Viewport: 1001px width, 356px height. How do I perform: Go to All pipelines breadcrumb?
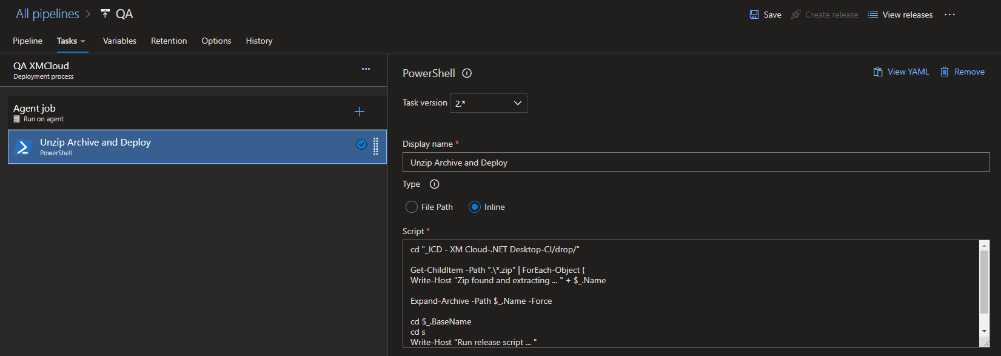[x=47, y=13]
